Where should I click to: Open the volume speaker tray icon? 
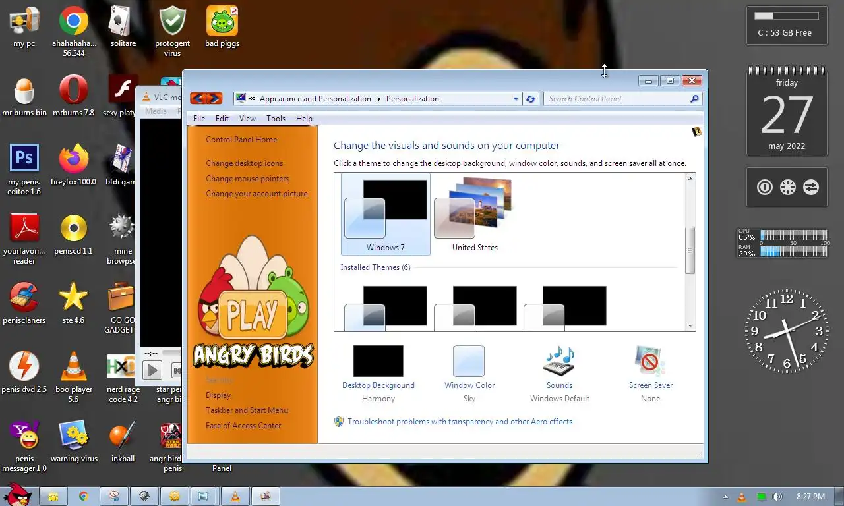click(777, 497)
